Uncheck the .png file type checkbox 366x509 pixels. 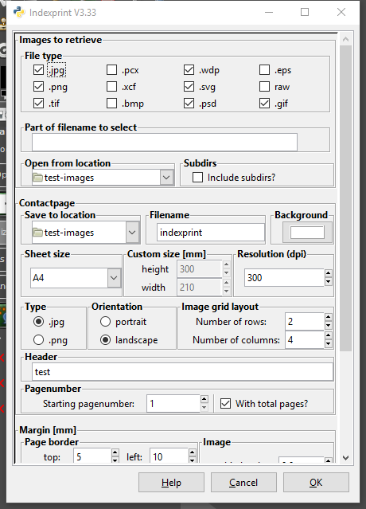[x=38, y=87]
